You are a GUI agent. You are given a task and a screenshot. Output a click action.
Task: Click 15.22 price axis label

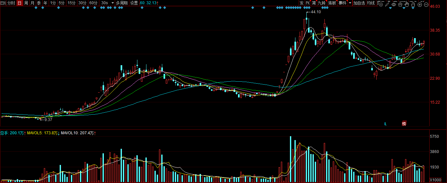[435, 102]
